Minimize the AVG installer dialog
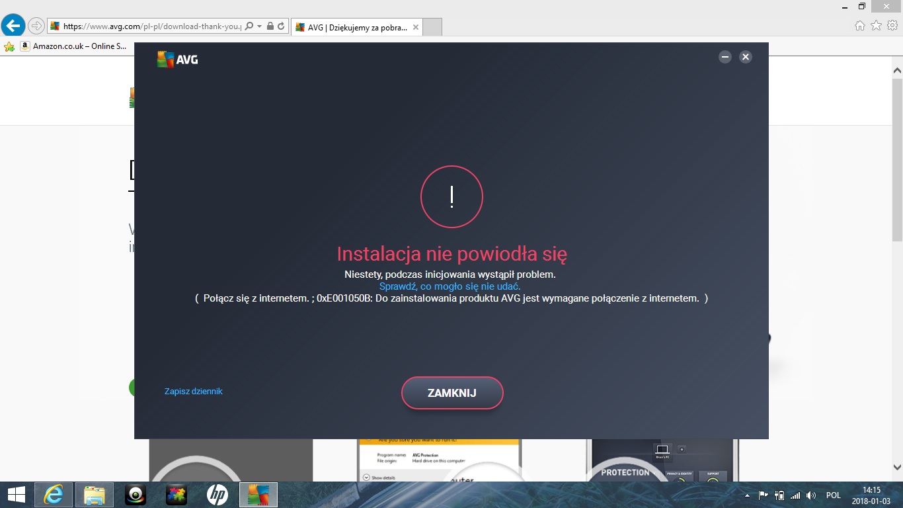 point(725,57)
